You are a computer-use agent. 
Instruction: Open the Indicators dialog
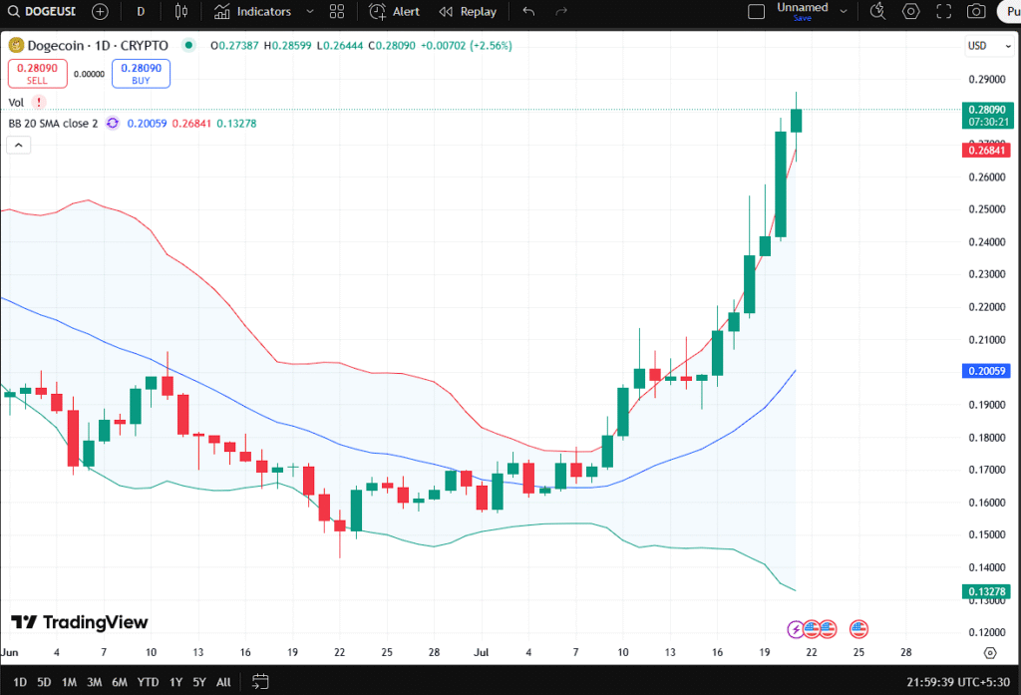[252, 12]
